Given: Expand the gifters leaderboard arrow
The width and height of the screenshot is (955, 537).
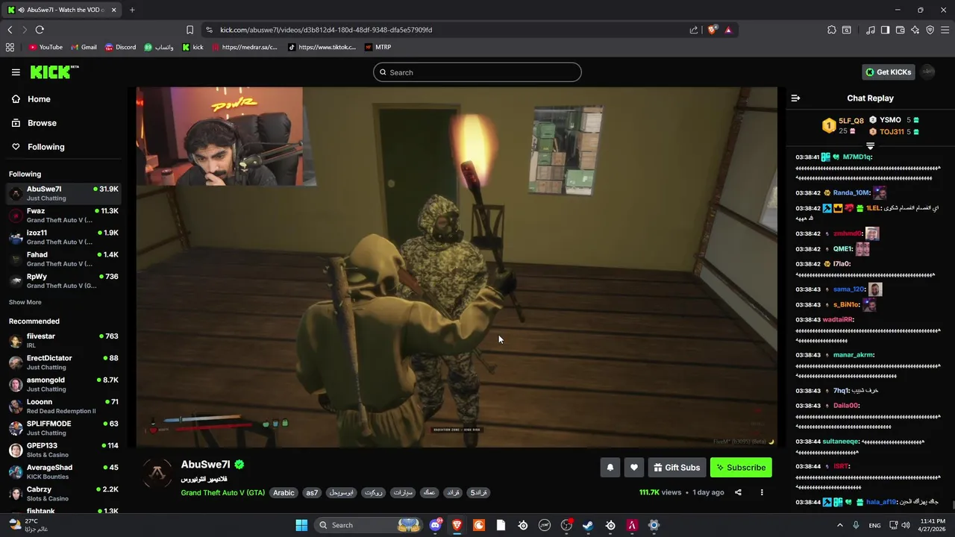Looking at the screenshot, I should (x=870, y=146).
